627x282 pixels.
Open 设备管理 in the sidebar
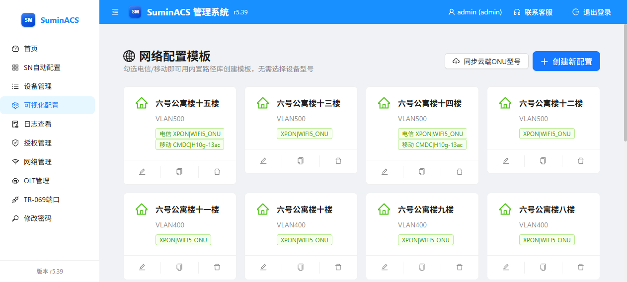coord(47,86)
